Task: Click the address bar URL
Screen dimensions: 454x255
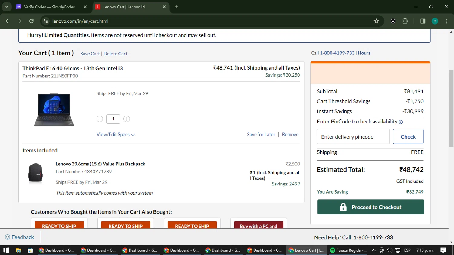Action: (81, 21)
